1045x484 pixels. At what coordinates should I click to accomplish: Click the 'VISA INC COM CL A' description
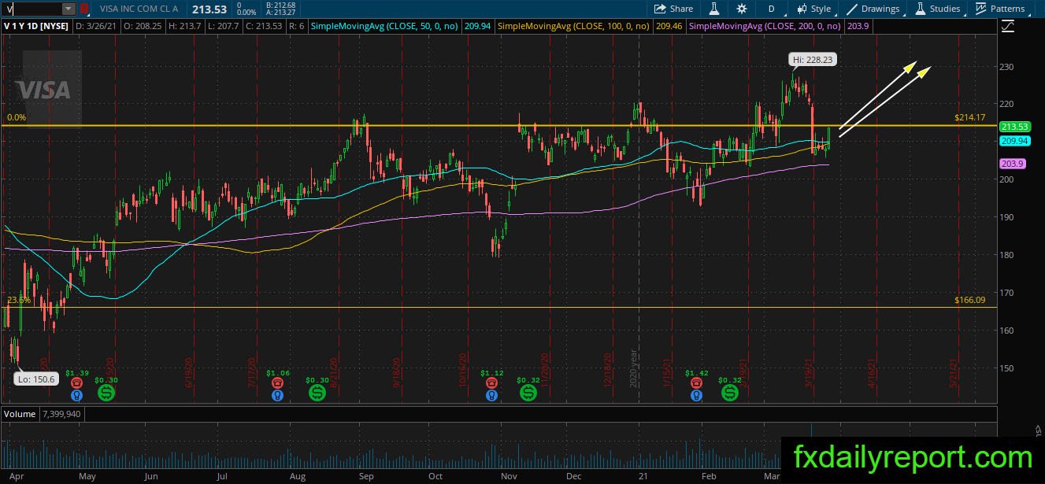(139, 9)
